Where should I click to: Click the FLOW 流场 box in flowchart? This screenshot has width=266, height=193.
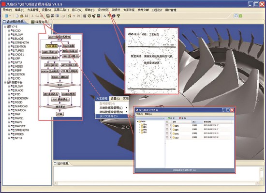tap(52, 46)
